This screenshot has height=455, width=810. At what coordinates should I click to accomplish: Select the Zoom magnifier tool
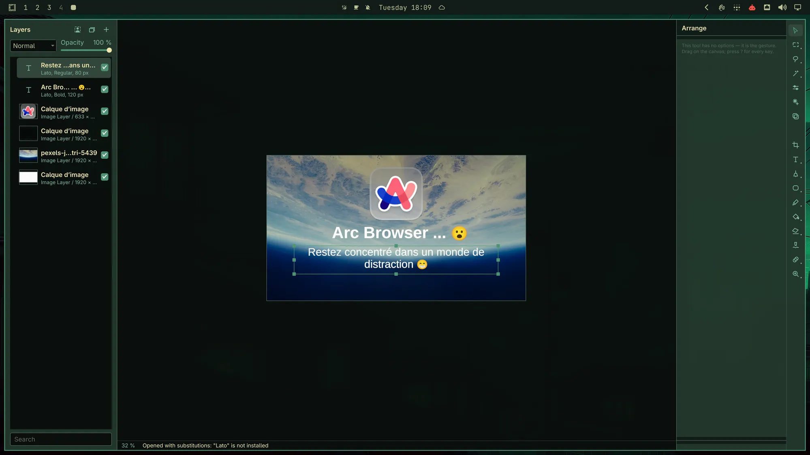[795, 274]
